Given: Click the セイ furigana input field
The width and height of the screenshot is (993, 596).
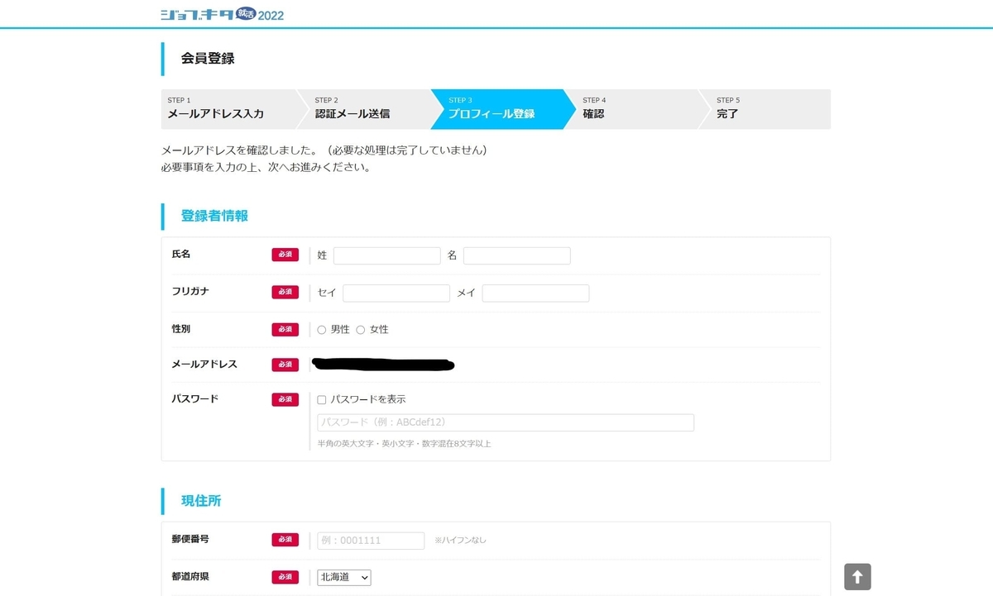Looking at the screenshot, I should [x=396, y=293].
